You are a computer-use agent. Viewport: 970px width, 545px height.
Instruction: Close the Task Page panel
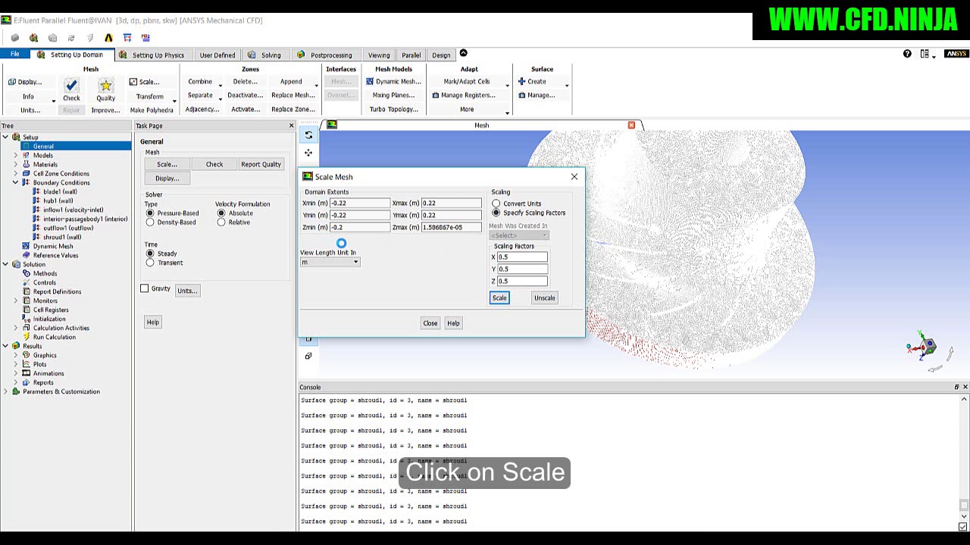coord(291,126)
